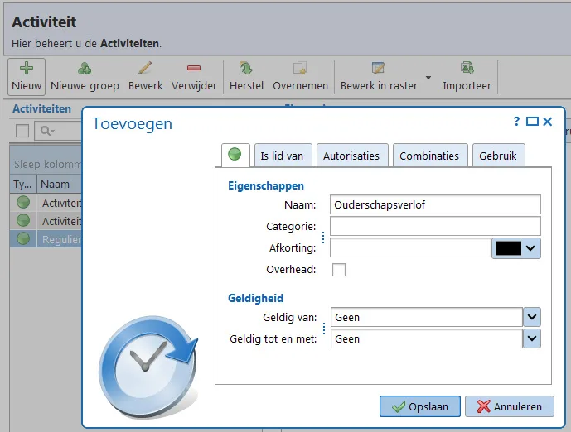Cancel using the Annuleren button
Screen dimensions: 571x432
click(x=510, y=406)
